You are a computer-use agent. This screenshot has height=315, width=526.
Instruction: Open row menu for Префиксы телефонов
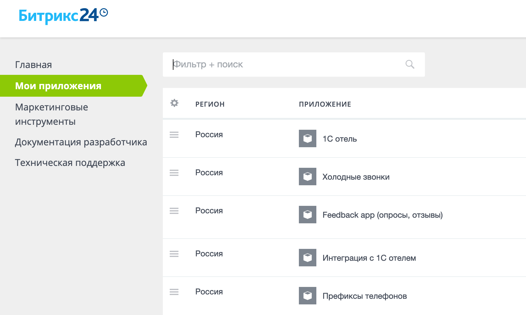coord(174,292)
